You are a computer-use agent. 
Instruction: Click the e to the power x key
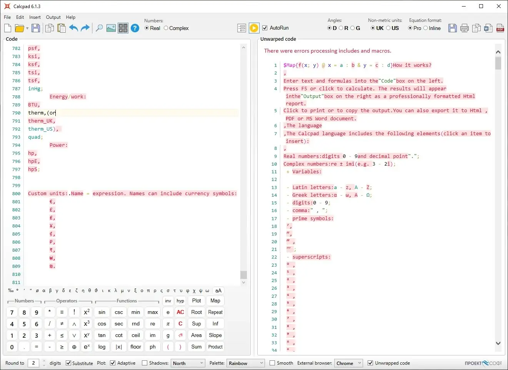tap(87, 347)
